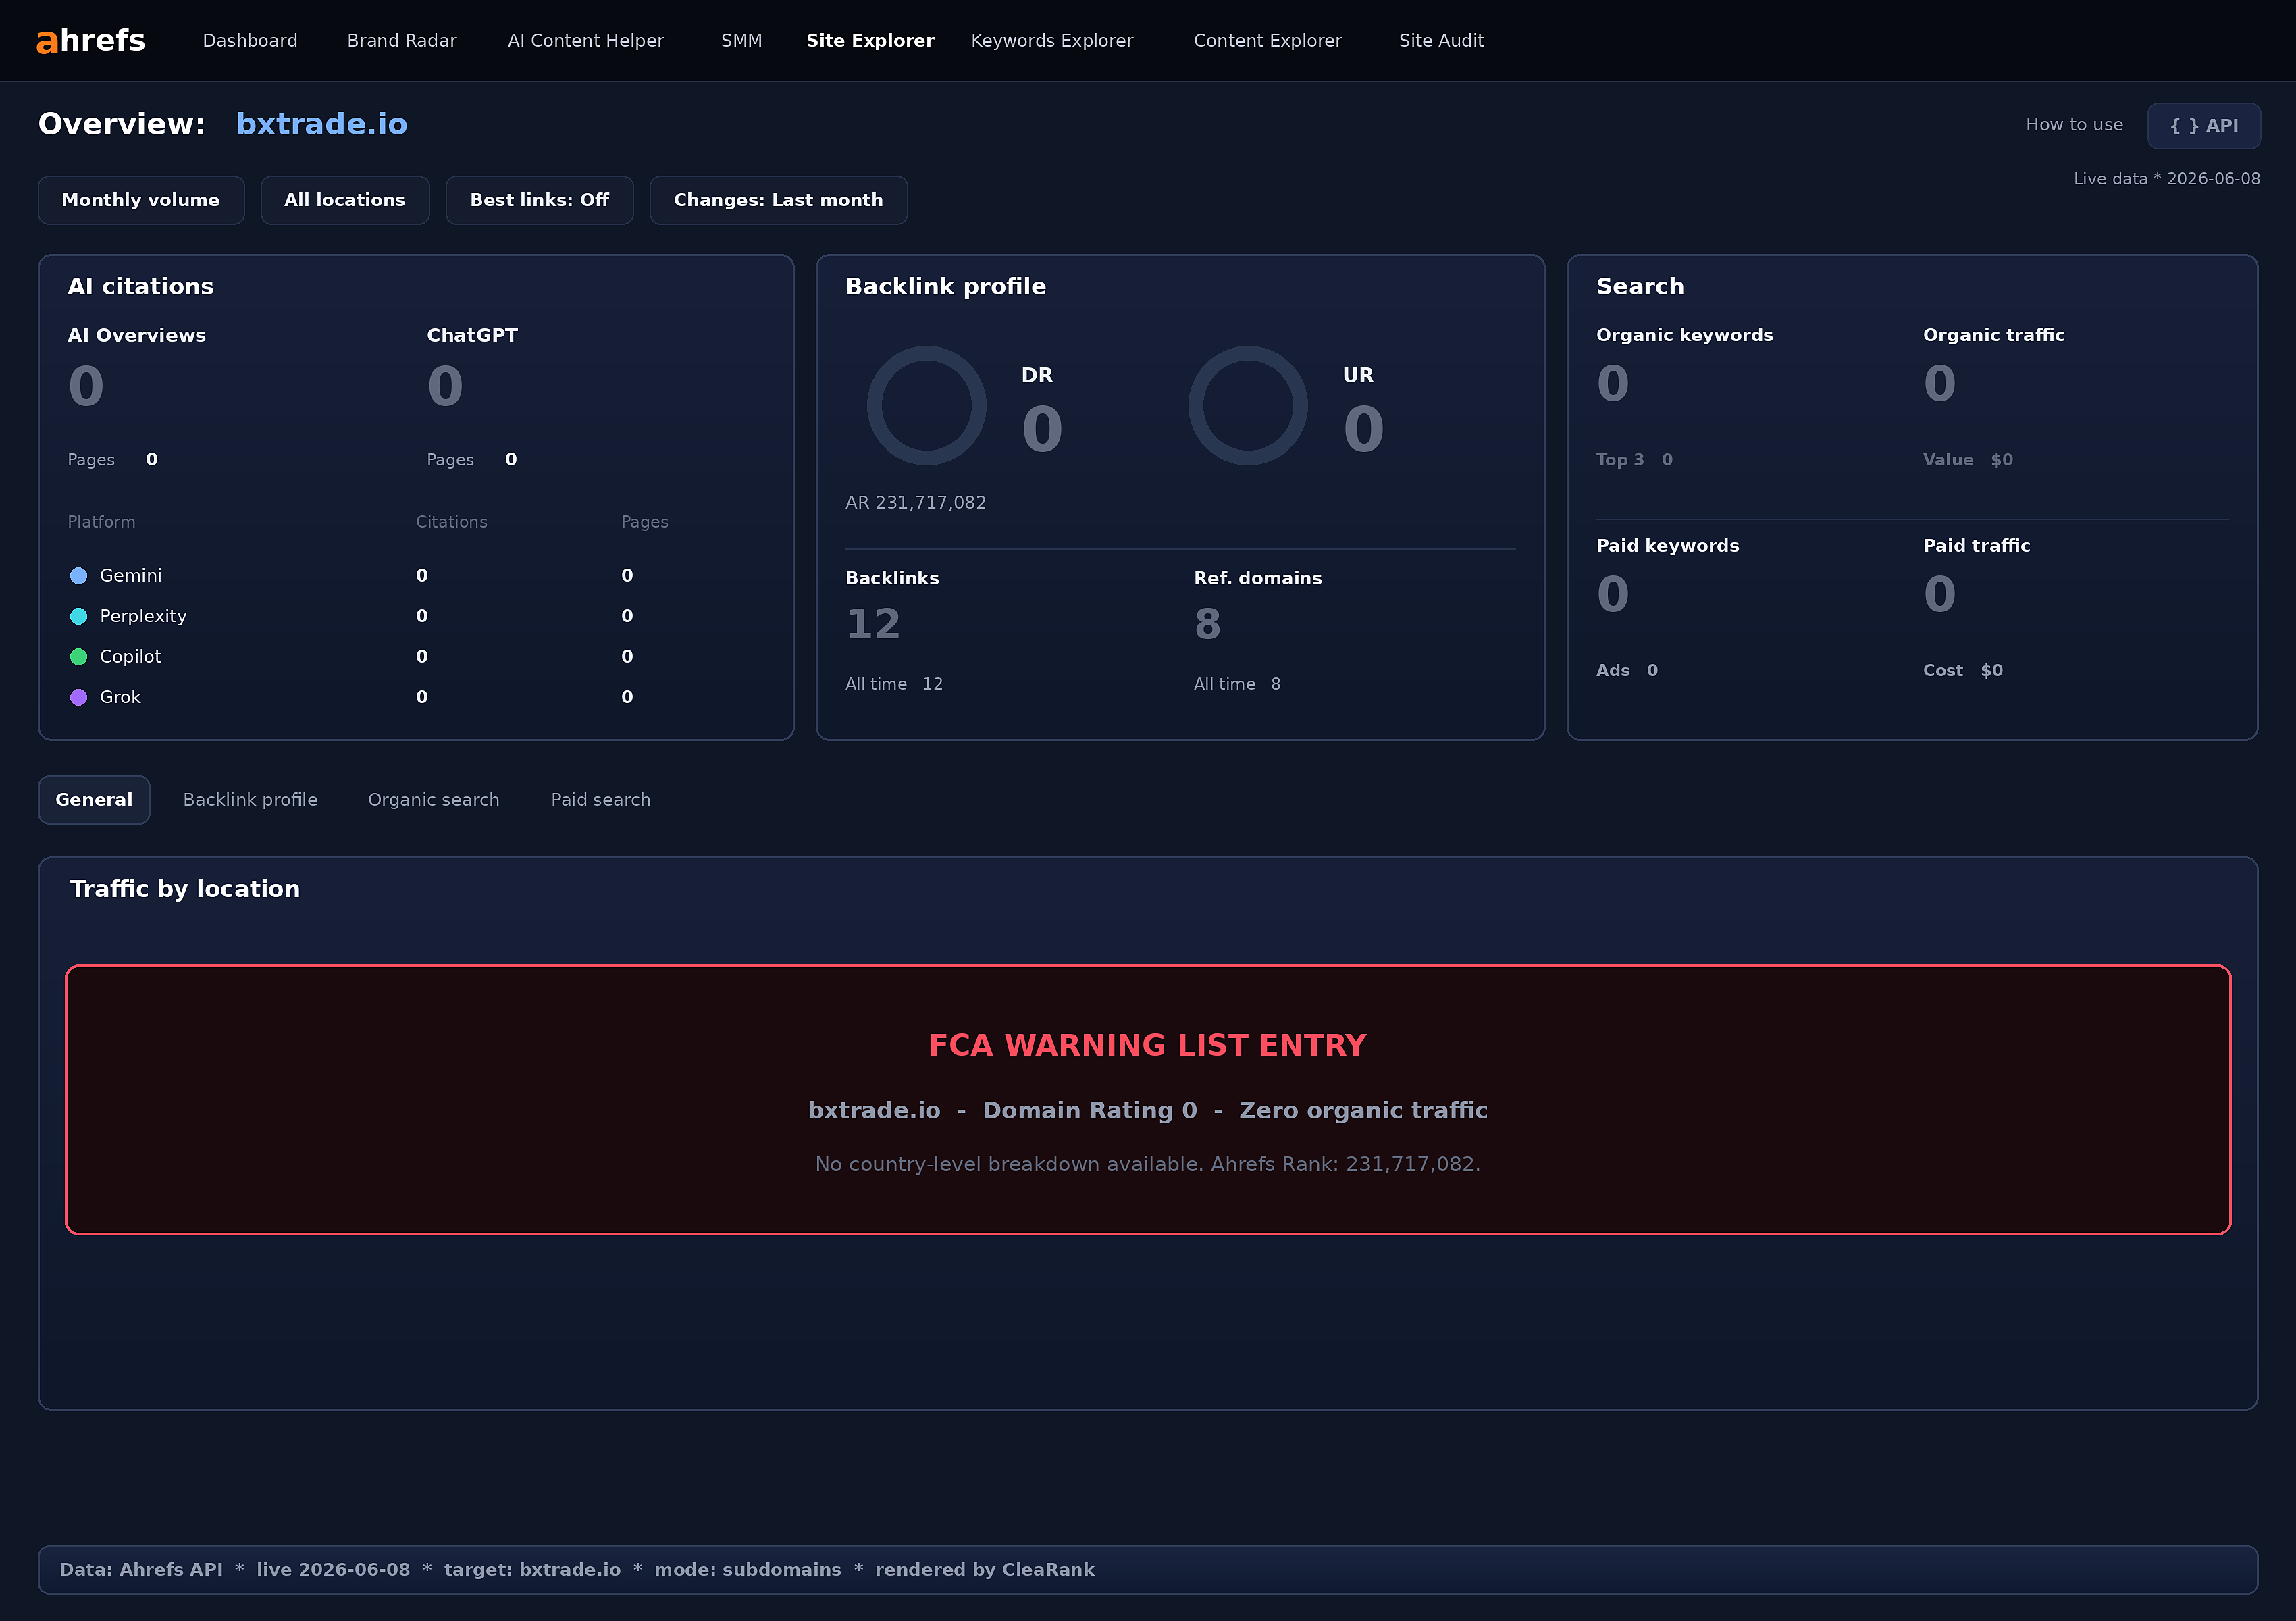This screenshot has width=2296, height=1621.
Task: Open the SMM menu item
Action: click(x=741, y=41)
